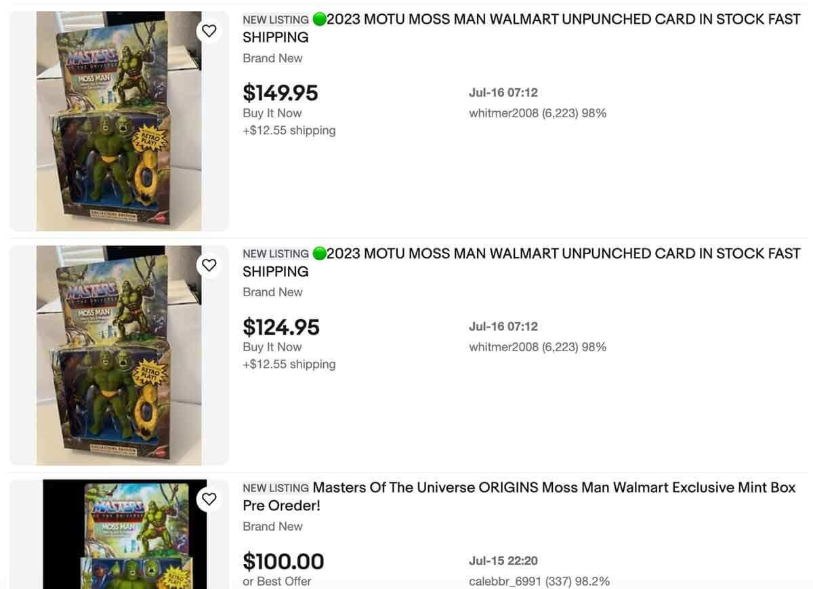This screenshot has height=589, width=813.
Task: Click the green dot icon beside the second listing title
Action: [x=318, y=253]
